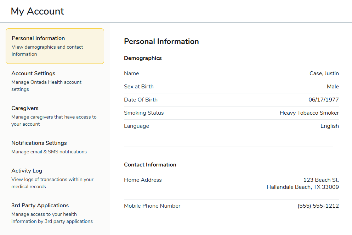Image resolution: width=352 pixels, height=235 pixels.
Task: Click the Heavy Tobacco Smoker value
Action: point(309,113)
